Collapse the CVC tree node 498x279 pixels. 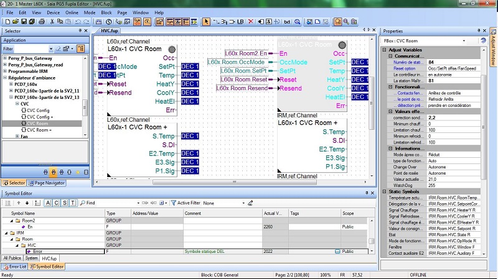(x=17, y=103)
